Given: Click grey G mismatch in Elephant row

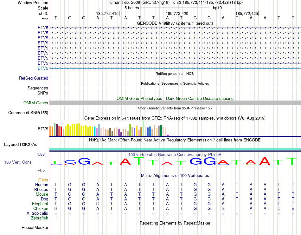Looking at the screenshot, I should (98, 204).
